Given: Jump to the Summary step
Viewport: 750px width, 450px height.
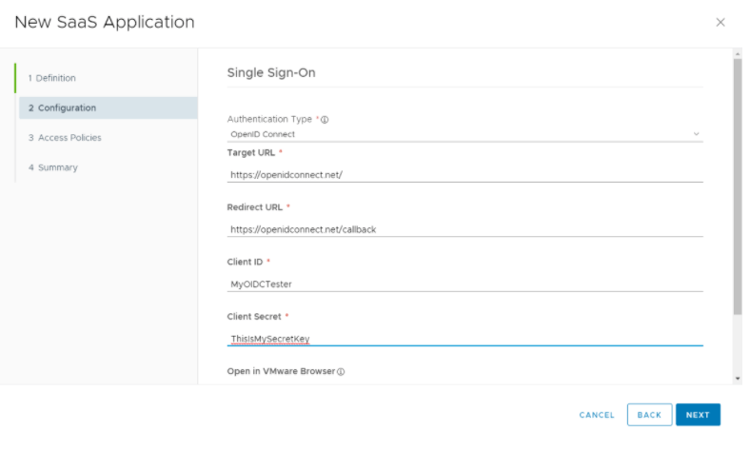Looking at the screenshot, I should pos(53,167).
